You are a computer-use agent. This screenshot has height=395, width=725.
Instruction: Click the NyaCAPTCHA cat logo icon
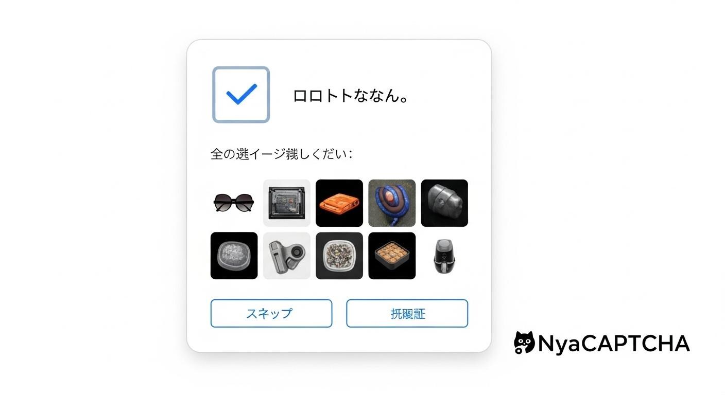coord(524,343)
